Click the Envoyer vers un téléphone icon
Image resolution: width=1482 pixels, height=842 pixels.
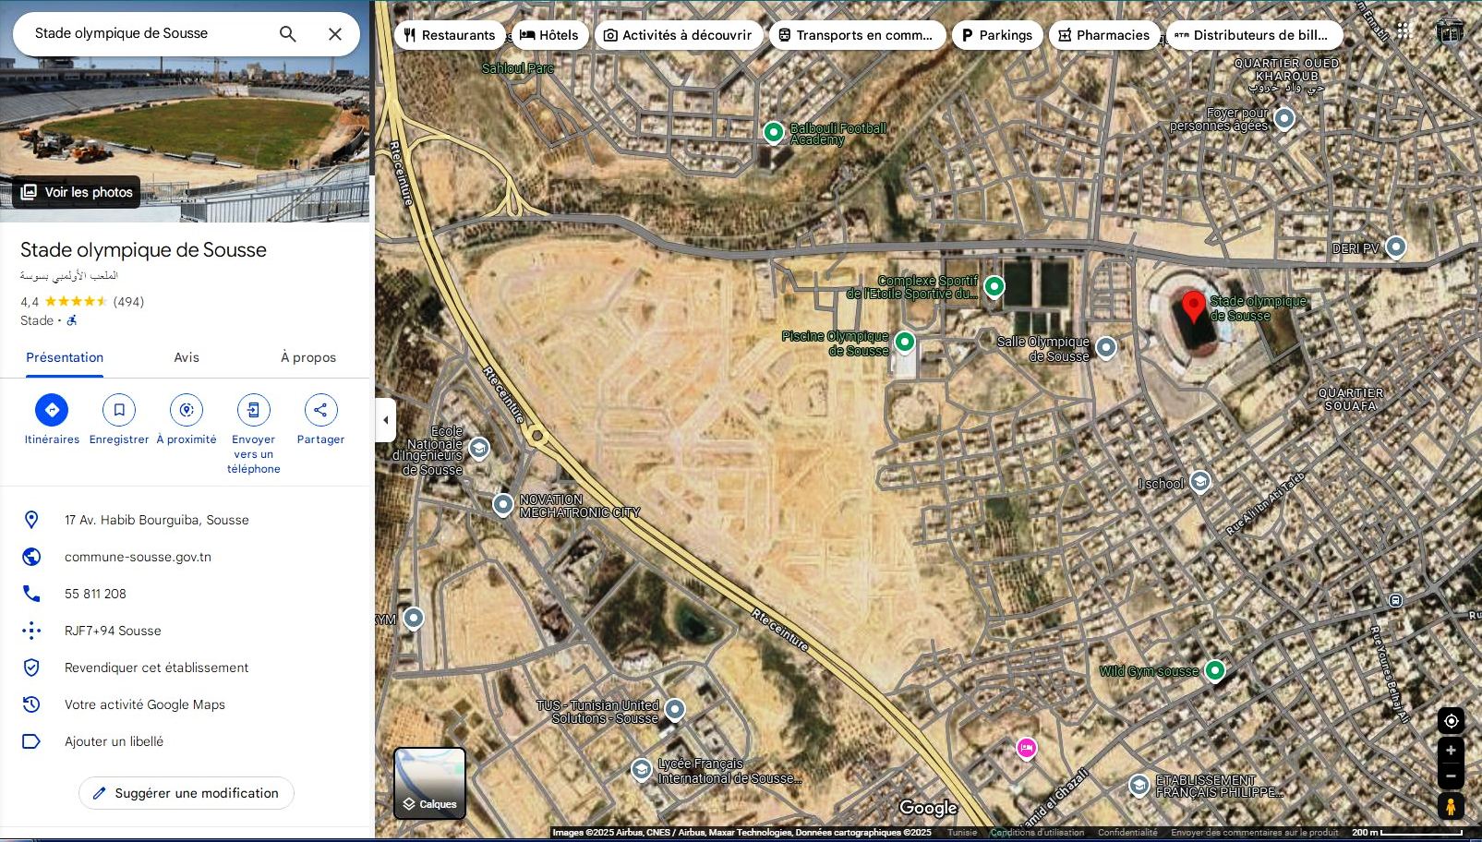[253, 410]
